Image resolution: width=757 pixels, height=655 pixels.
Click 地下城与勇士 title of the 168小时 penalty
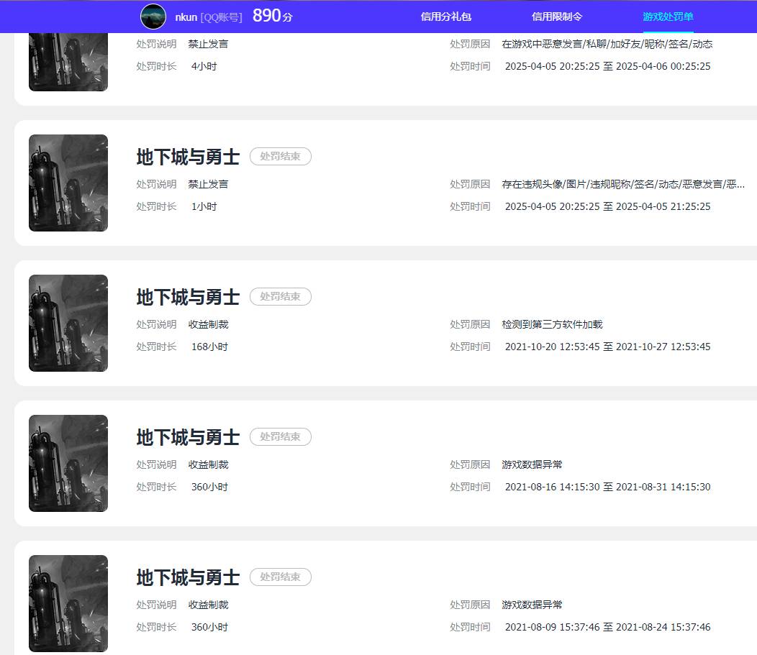(x=188, y=297)
